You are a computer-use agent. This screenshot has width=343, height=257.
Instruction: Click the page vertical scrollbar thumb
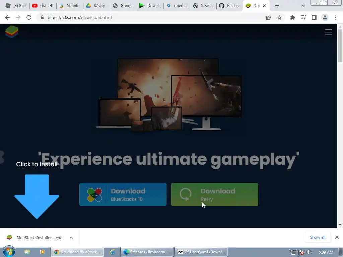[340, 46]
